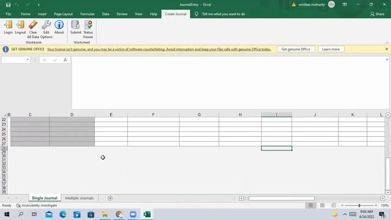Screen dimensions: 391x220
Task: Open the Data ribbon tab
Action: pos(106,14)
